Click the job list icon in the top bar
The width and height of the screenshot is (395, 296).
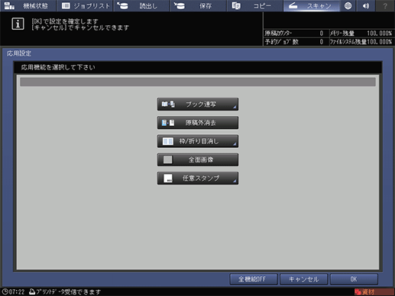(x=66, y=5)
